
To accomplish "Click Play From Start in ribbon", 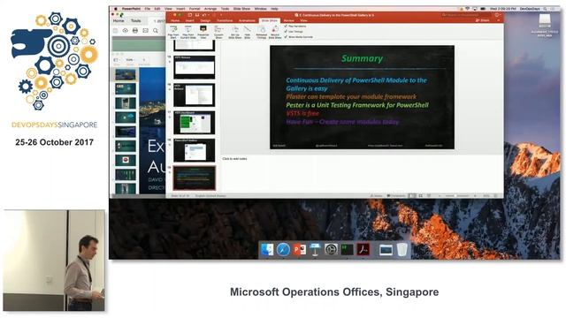I will point(173,32).
